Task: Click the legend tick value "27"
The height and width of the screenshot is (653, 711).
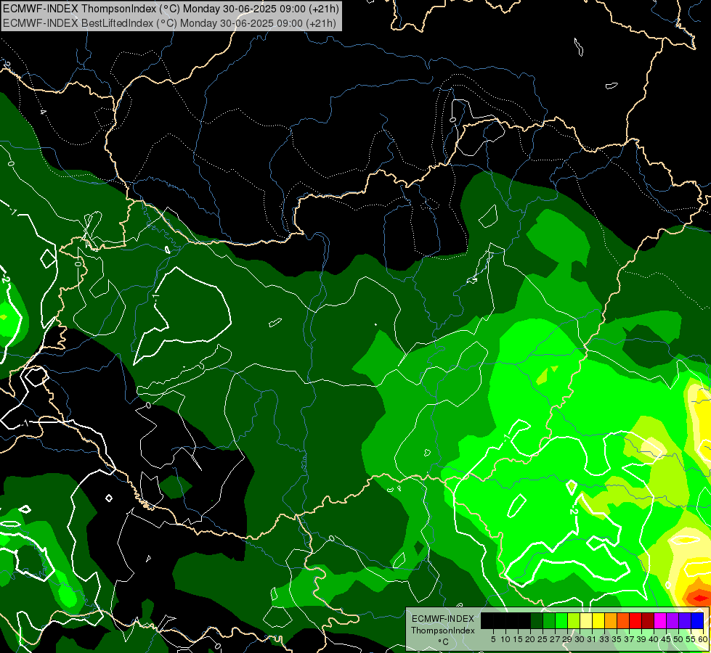Action: pos(555,639)
